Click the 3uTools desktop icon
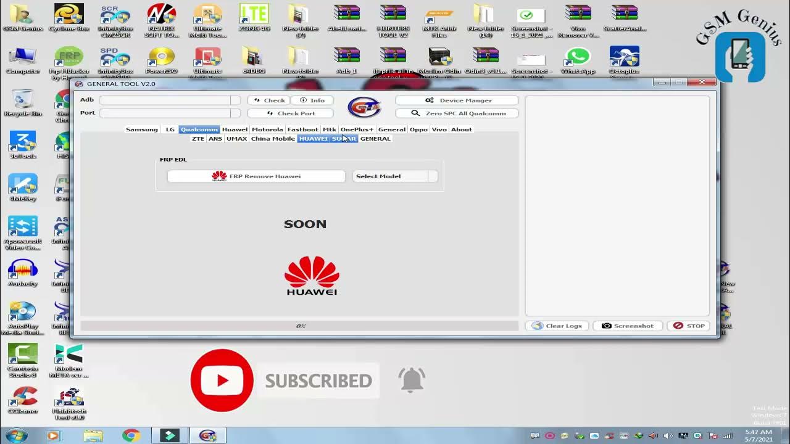 tap(23, 146)
